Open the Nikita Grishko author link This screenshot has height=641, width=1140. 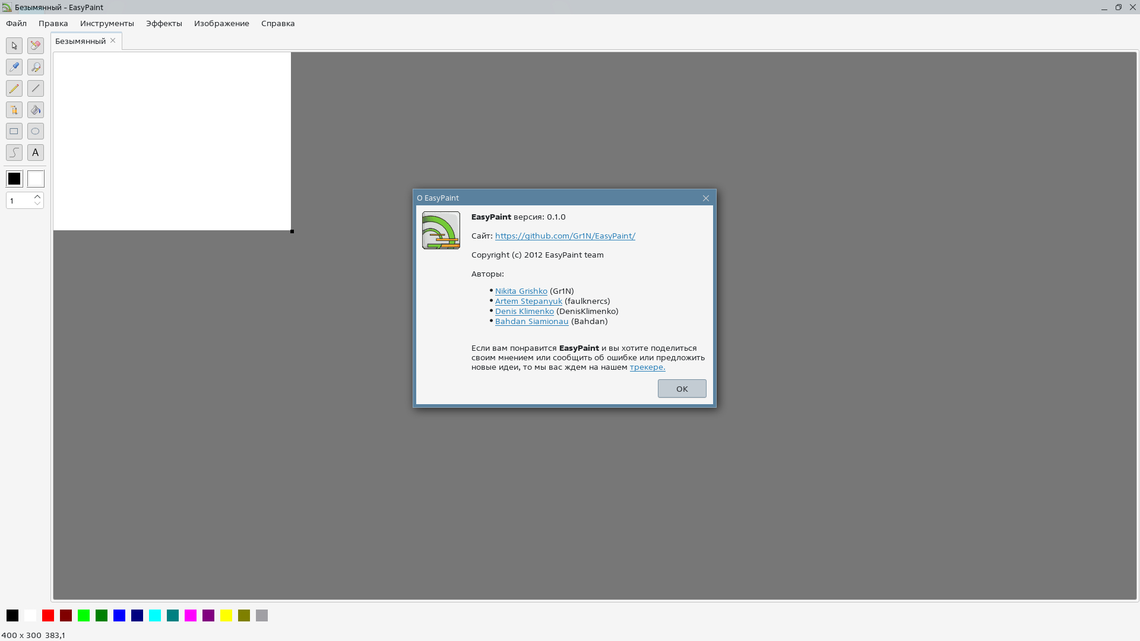tap(521, 291)
